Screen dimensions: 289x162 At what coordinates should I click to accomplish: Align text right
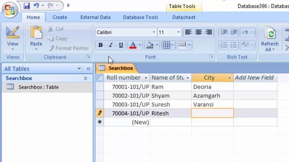tap(209, 32)
